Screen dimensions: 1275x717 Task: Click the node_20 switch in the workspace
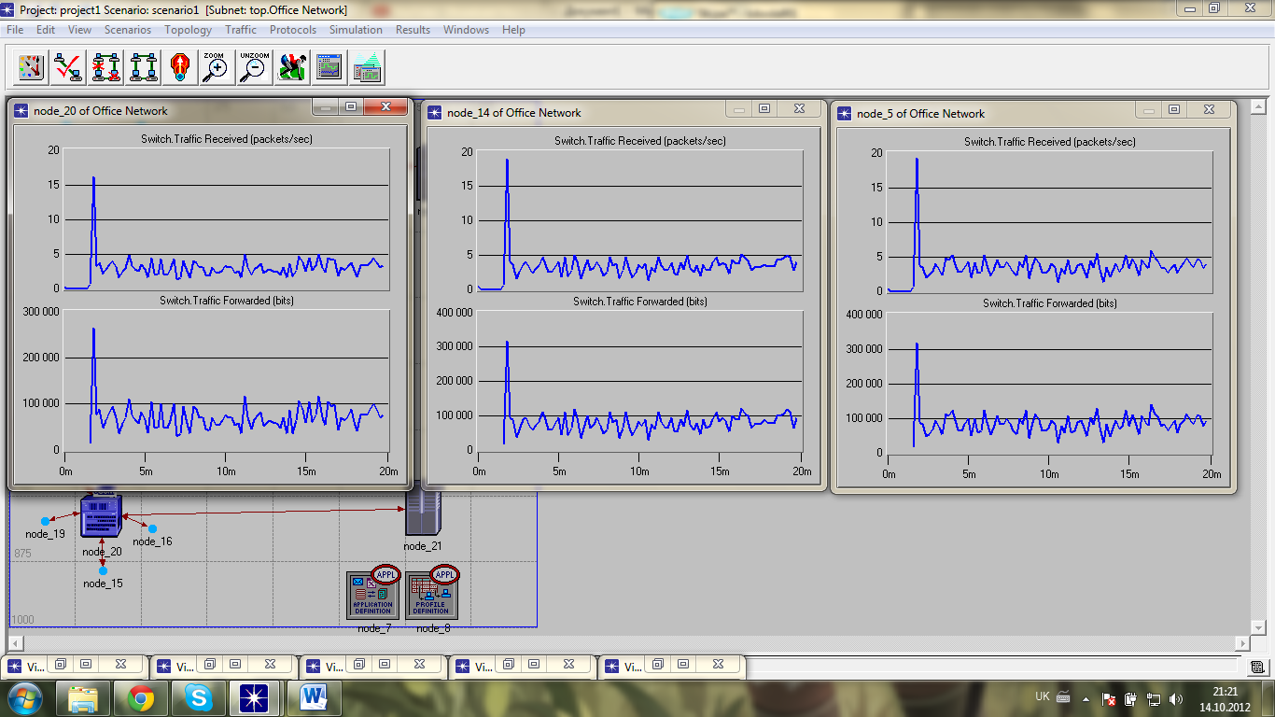click(101, 515)
